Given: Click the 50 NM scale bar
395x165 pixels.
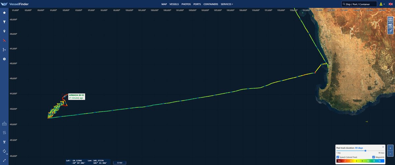Looking at the screenshot, I should (x=119, y=163).
